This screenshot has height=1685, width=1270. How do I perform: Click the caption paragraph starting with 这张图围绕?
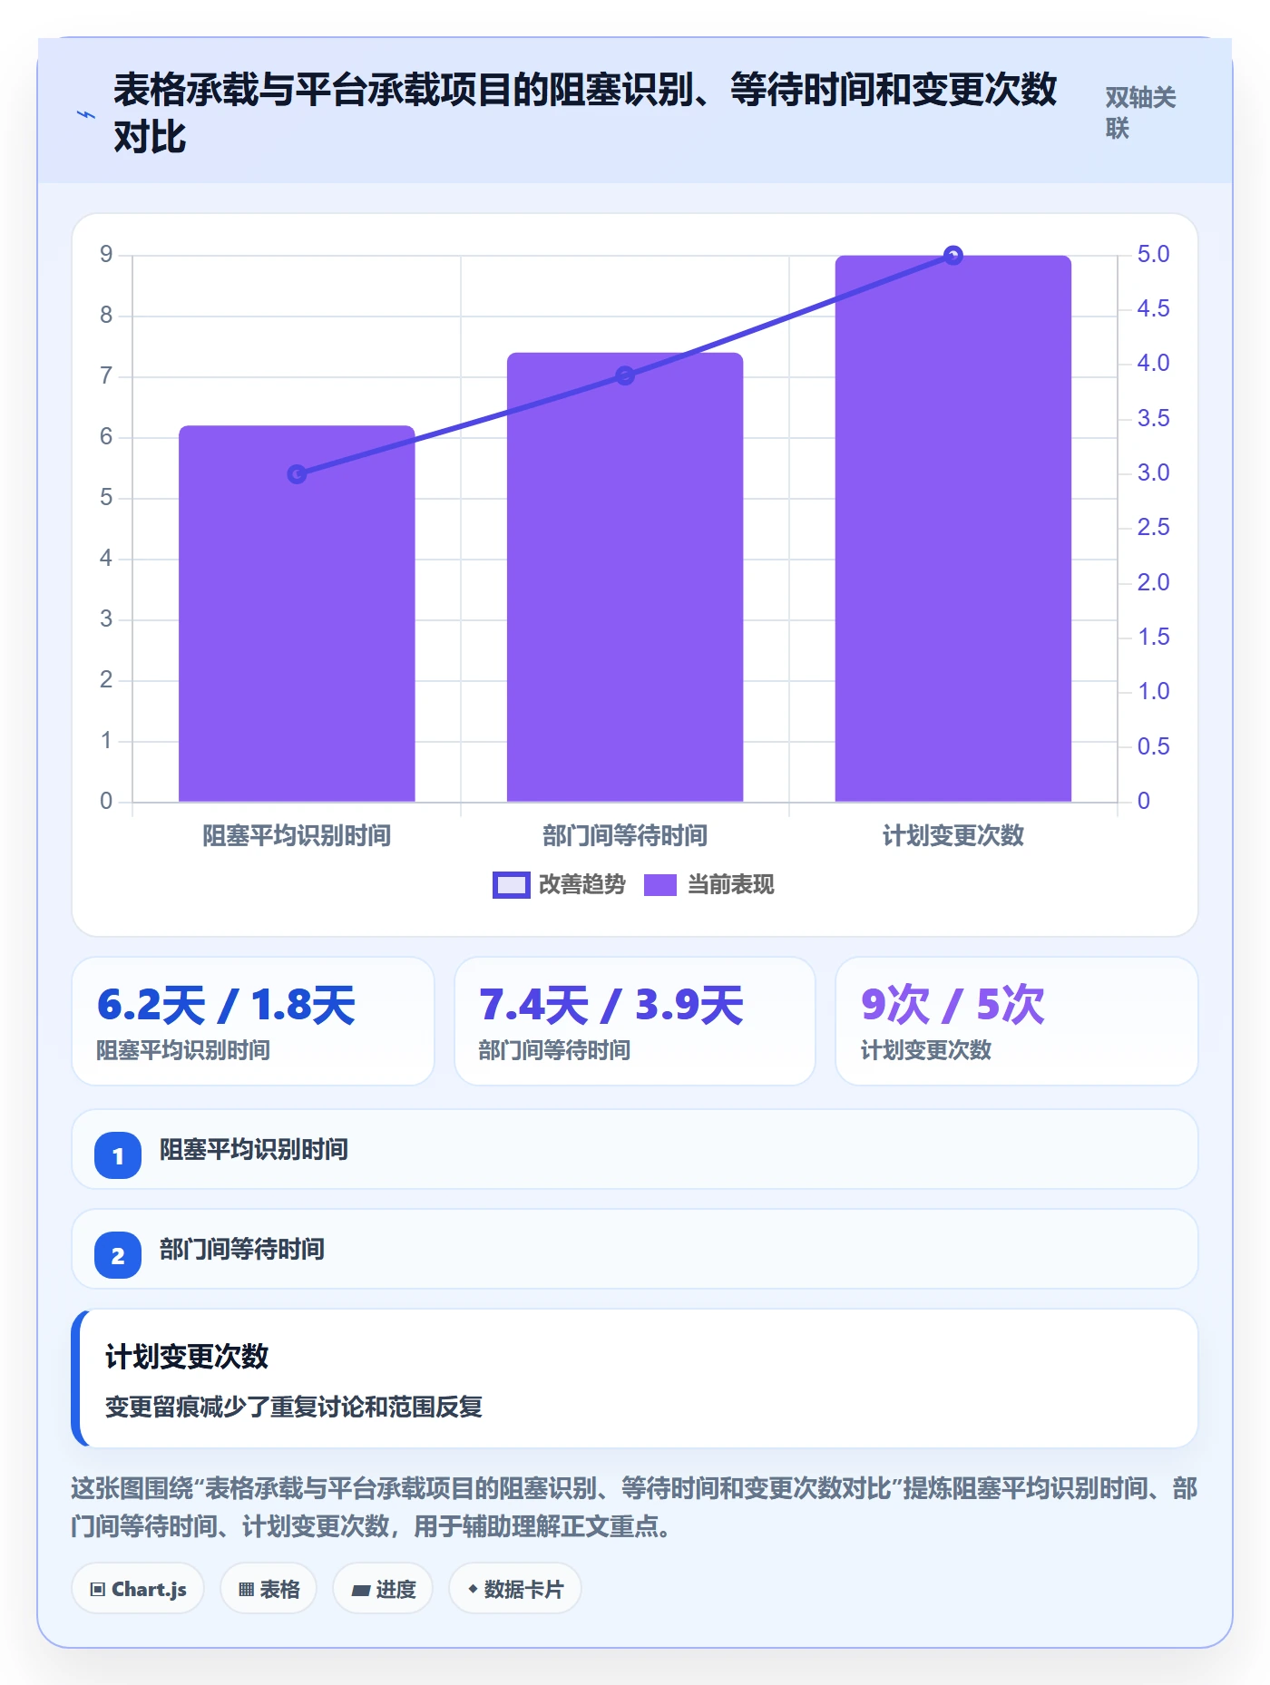(x=635, y=1507)
